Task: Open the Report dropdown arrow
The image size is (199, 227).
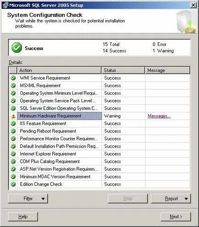Action: 186,199
